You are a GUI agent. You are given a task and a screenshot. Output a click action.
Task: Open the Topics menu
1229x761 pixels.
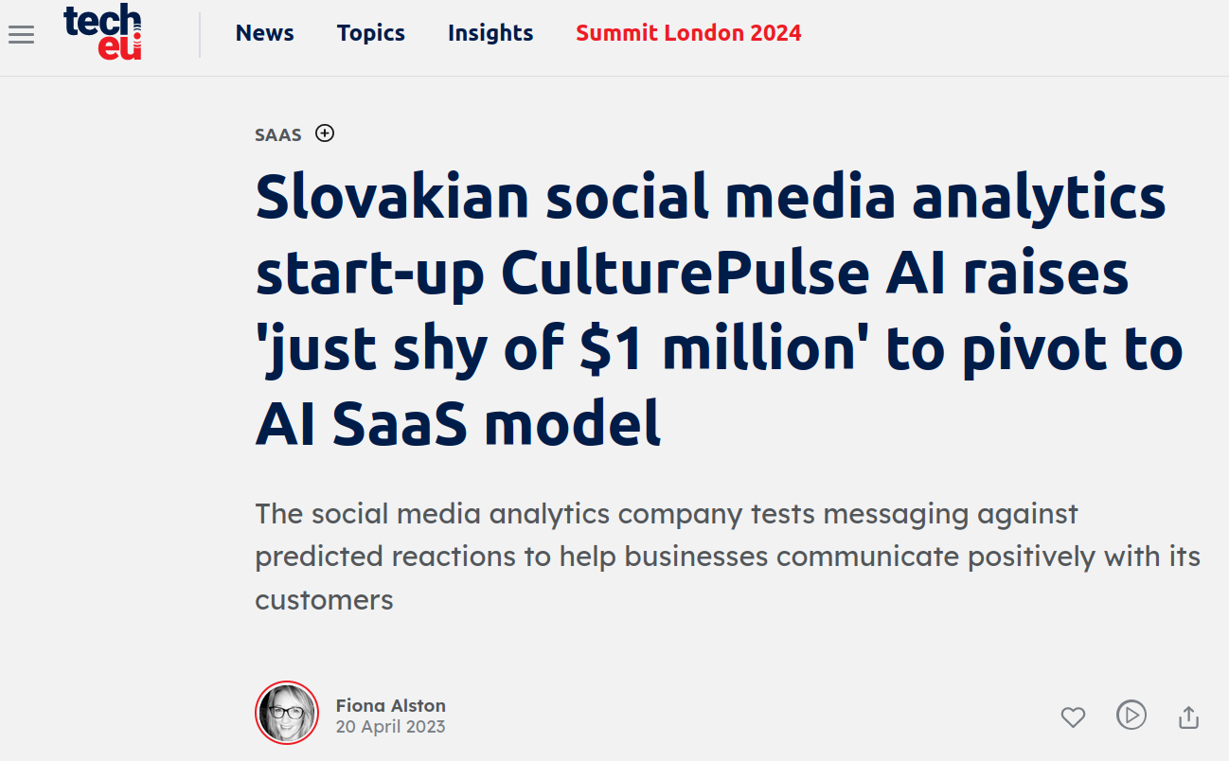(x=370, y=33)
